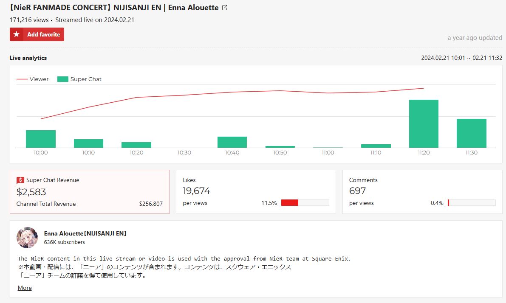Click the 19,674 likes count

coord(197,191)
